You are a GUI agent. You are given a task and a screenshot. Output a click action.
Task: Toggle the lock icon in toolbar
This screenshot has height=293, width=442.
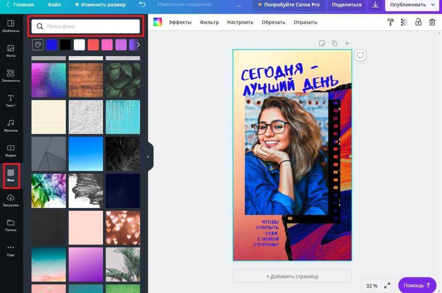pyautogui.click(x=418, y=22)
